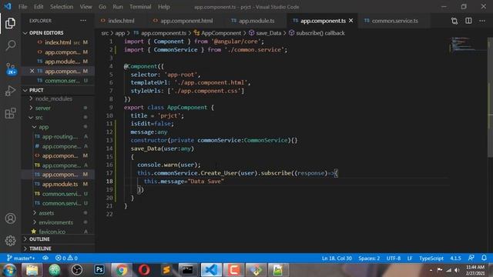Viewport: 493px width, 277px height.
Task: Change language mode TypeScript
Action: (x=431, y=259)
